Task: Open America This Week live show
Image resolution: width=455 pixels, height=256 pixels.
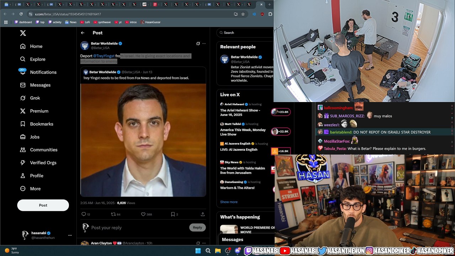Action: point(243,132)
